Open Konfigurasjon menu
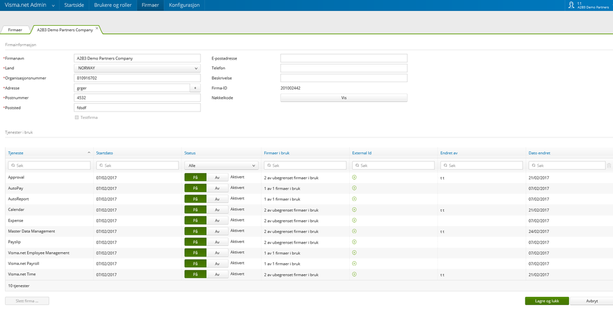Image resolution: width=613 pixels, height=311 pixels. [x=184, y=5]
